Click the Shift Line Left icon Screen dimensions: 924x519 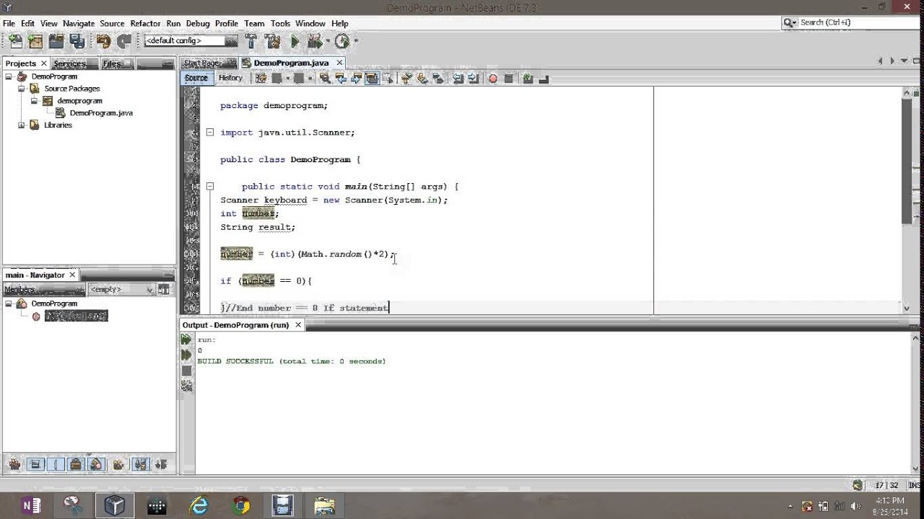point(457,79)
